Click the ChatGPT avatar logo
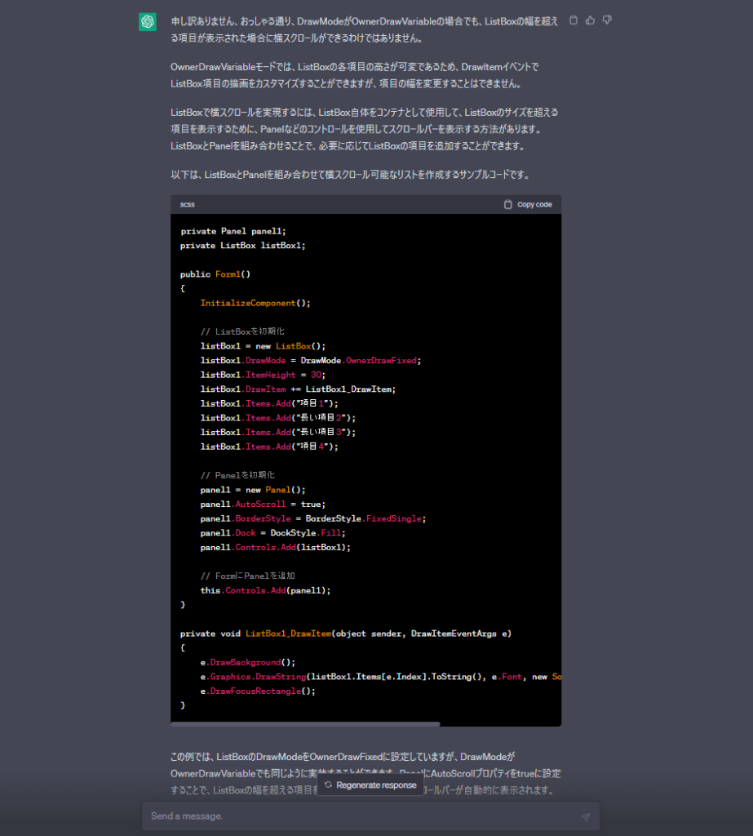The width and height of the screenshot is (753, 836). point(148,22)
